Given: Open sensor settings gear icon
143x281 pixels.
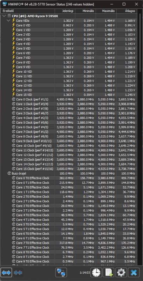Looking at the screenshot, I should (121, 273).
